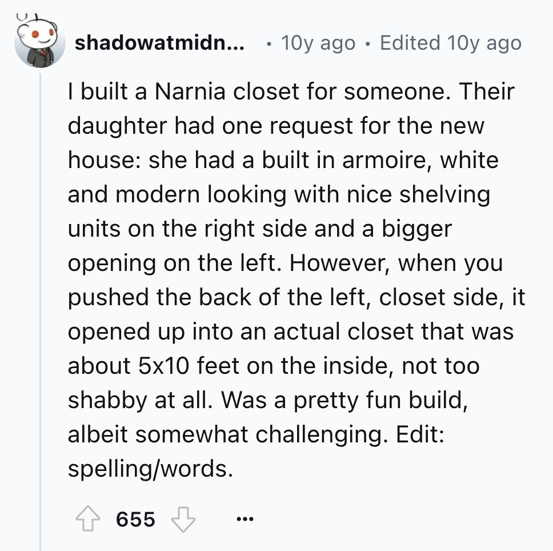Tap the final line "spelling/words."
The height and width of the screenshot is (551, 553).
pyautogui.click(x=151, y=469)
